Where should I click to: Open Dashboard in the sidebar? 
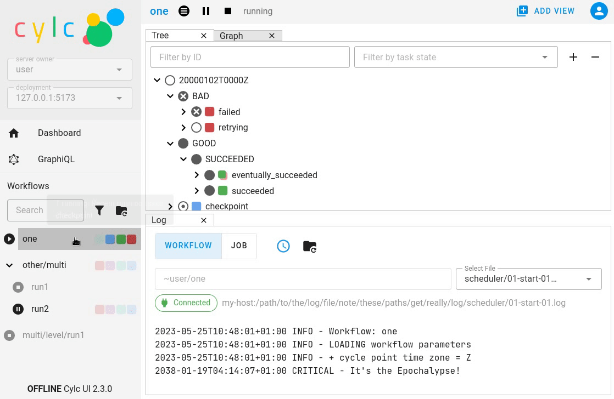(59, 133)
